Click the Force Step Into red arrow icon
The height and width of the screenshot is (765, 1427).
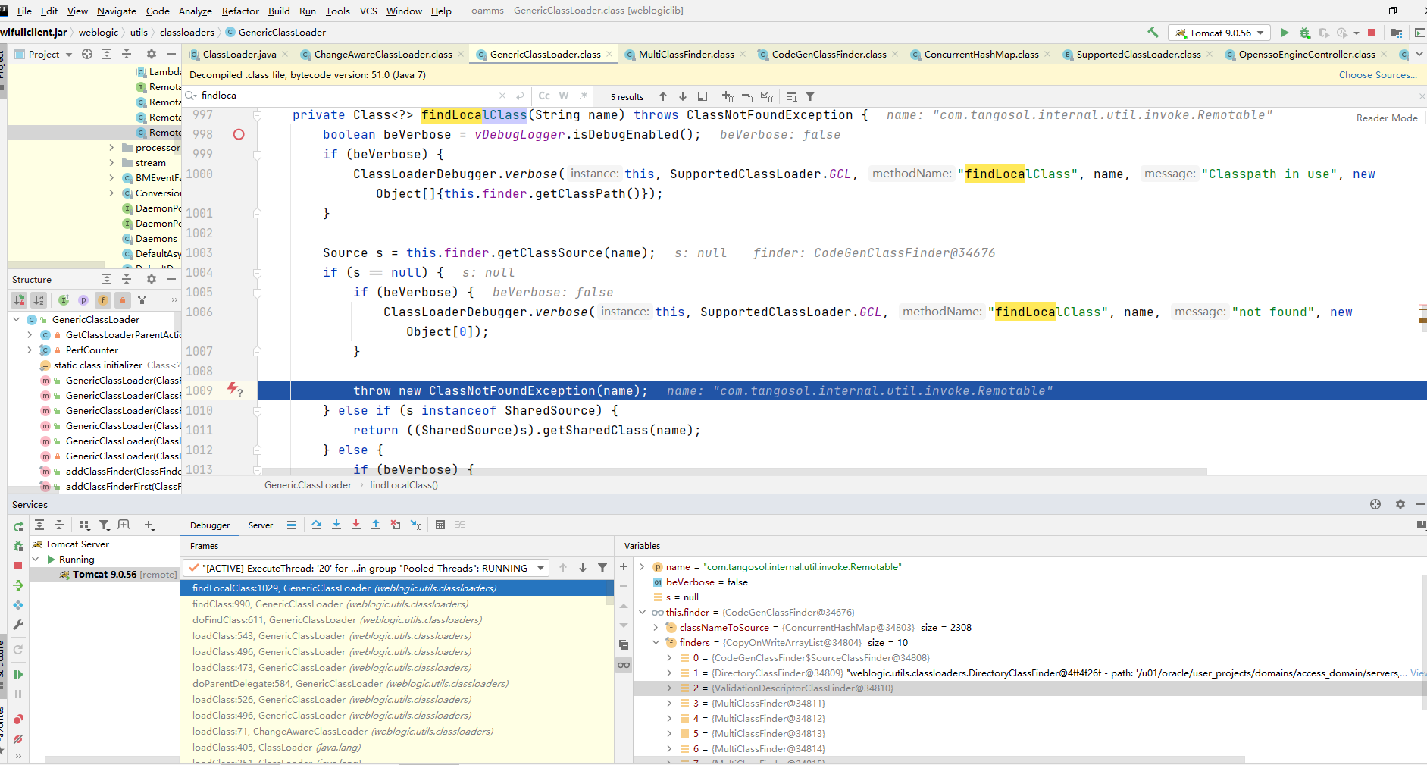[x=356, y=525]
